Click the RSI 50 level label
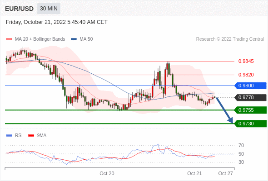 (x=241, y=154)
